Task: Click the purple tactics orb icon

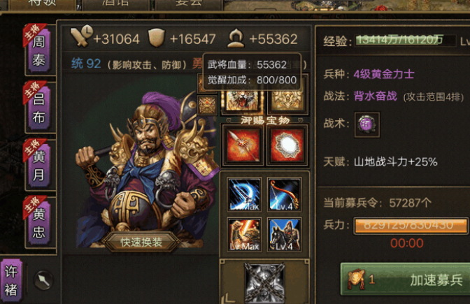Action: (x=367, y=124)
